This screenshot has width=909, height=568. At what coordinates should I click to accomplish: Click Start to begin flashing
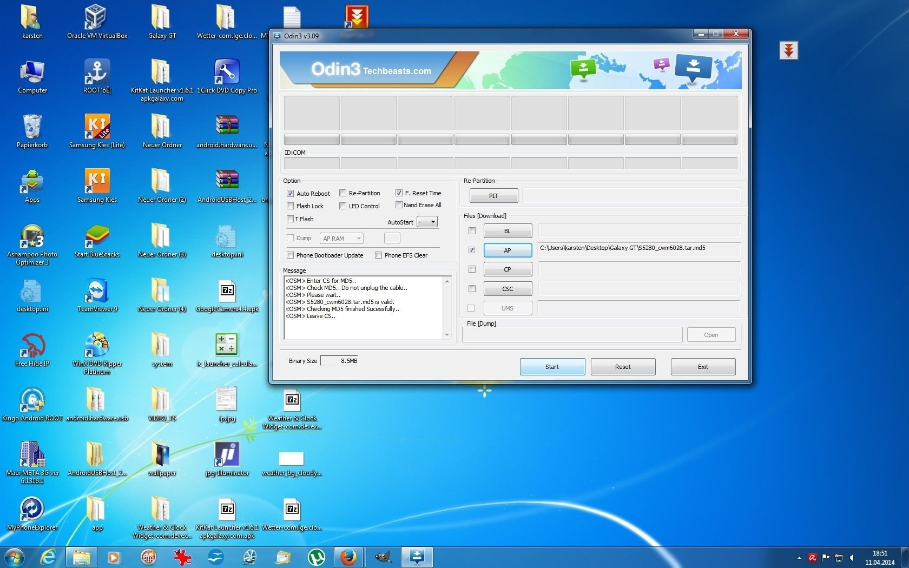point(552,366)
